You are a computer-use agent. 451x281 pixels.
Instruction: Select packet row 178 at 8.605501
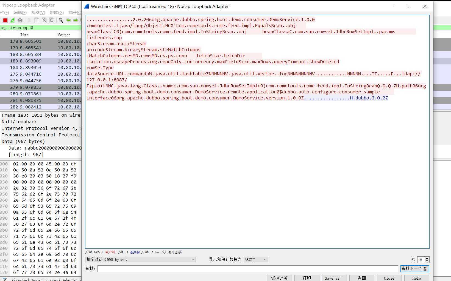click(x=41, y=41)
